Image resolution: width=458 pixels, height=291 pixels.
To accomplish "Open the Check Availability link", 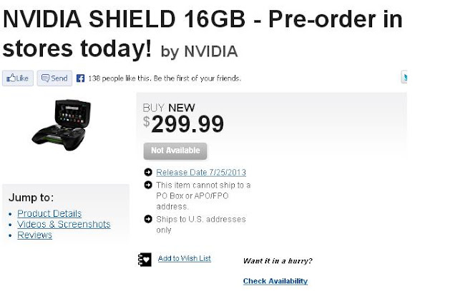I will click(275, 281).
